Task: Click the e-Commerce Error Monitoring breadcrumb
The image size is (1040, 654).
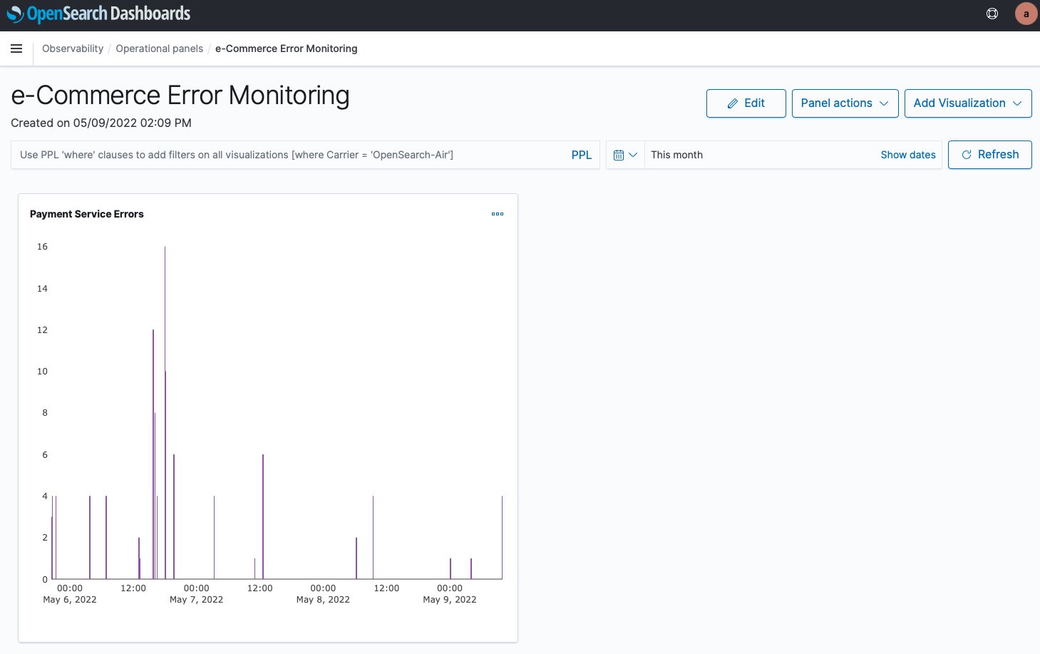Action: [x=286, y=48]
